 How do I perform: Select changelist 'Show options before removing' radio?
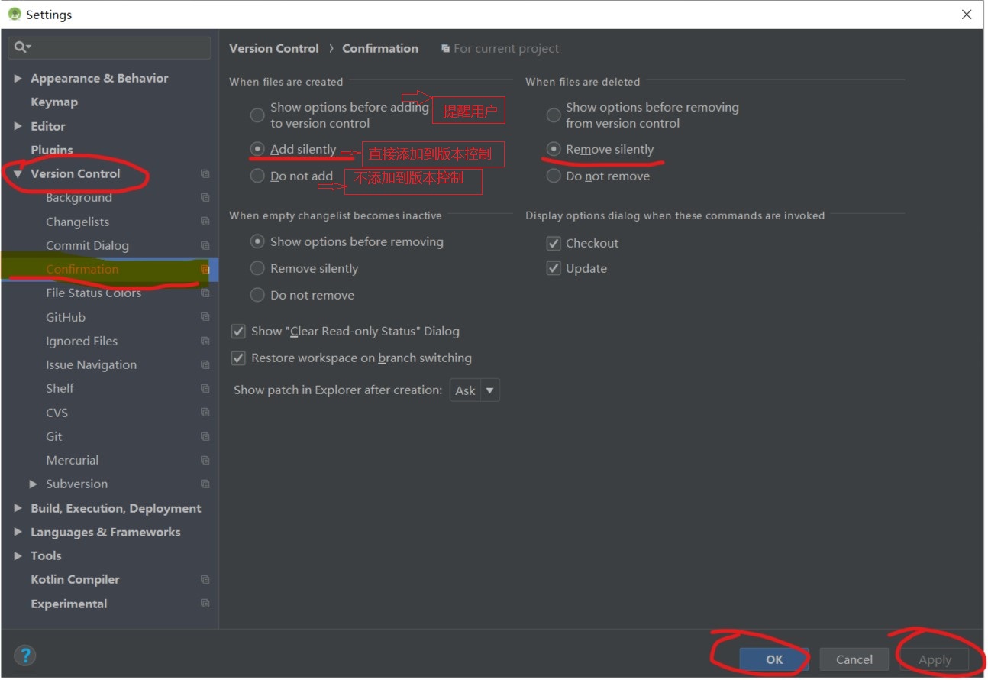[x=257, y=241]
